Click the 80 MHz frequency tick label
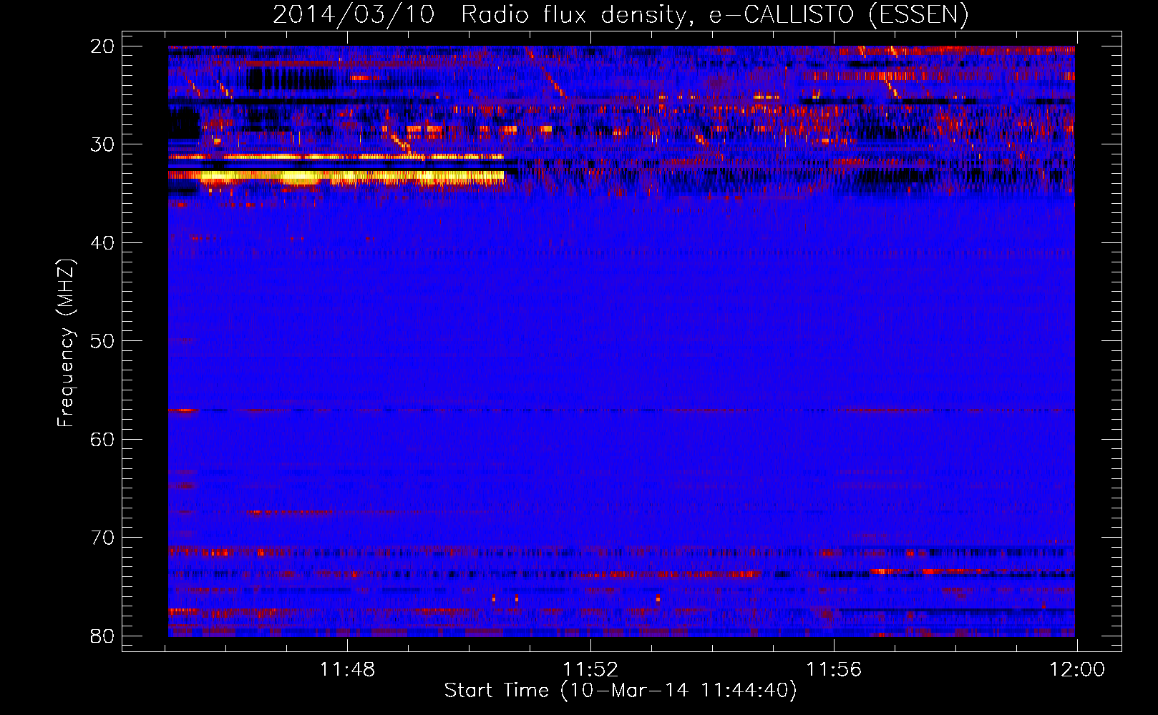Image resolution: width=1158 pixels, height=715 pixels. [x=102, y=636]
